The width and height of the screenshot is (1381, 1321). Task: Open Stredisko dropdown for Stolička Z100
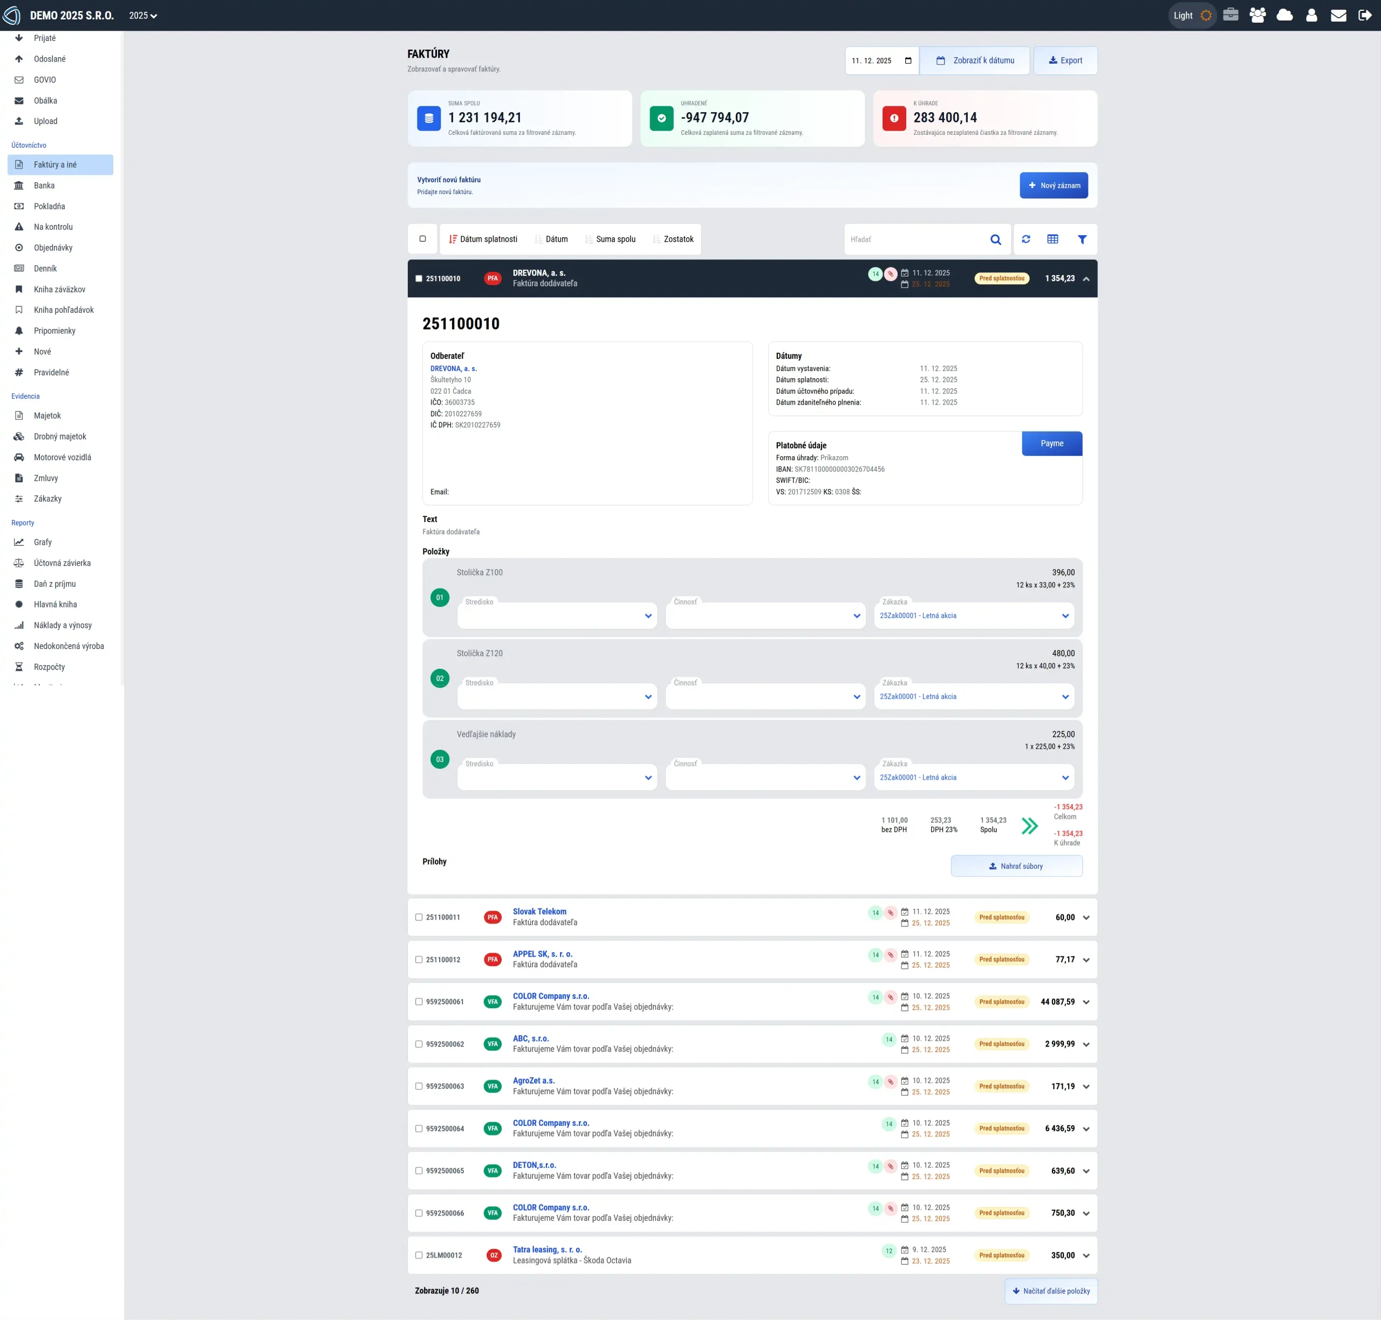point(556,615)
